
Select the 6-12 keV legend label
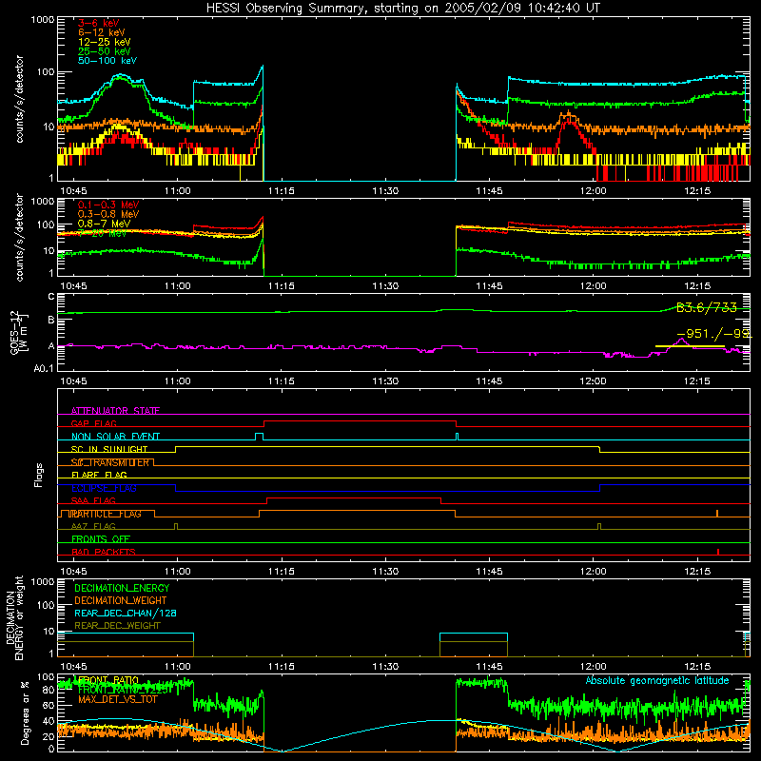pyautogui.click(x=102, y=32)
